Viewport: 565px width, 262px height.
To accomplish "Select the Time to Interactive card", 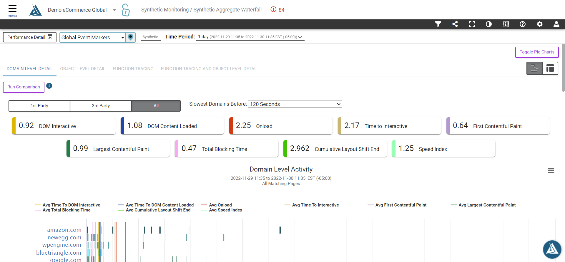I will coord(390,126).
